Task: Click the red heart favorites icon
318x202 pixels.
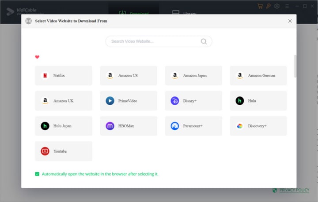Action: pyautogui.click(x=37, y=57)
